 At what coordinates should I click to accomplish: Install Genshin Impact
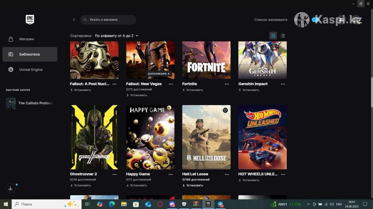tap(249, 90)
